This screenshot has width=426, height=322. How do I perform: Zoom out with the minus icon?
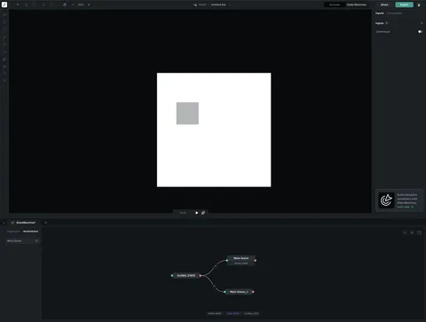(73, 4)
